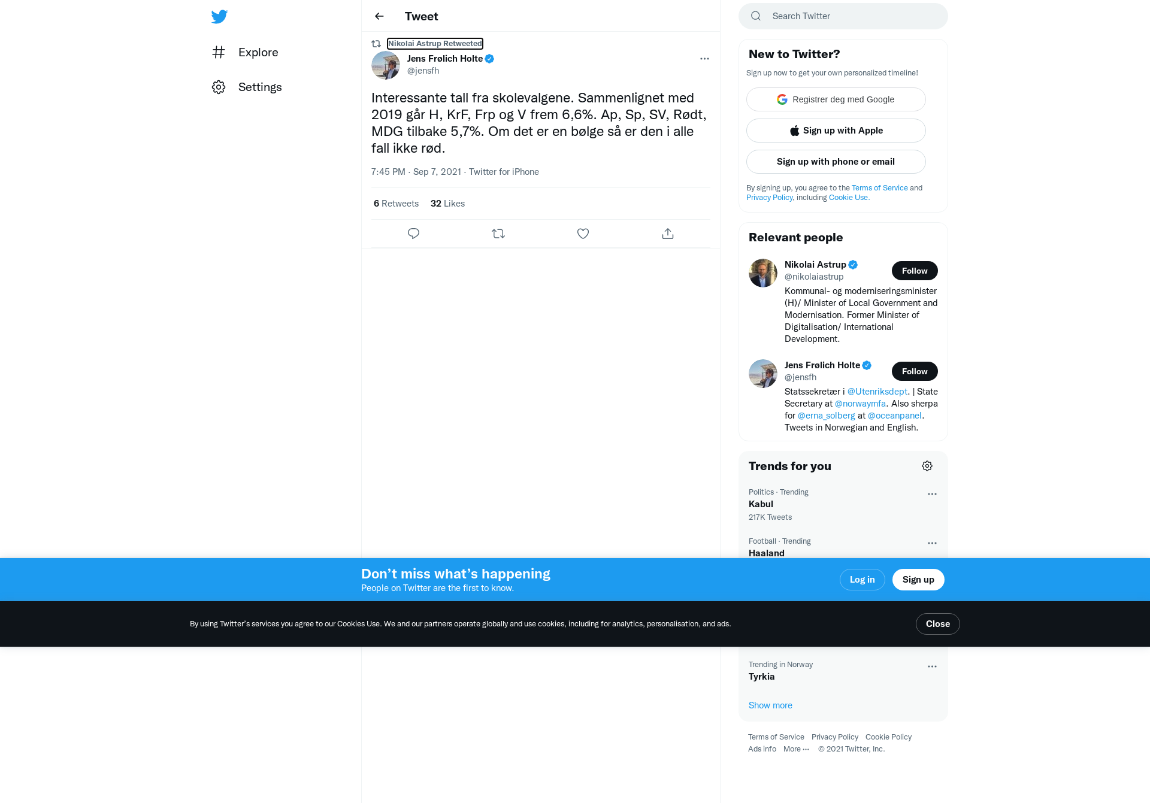Follow Nikolai Astrup
Screen dimensions: 1150x803
(915, 271)
